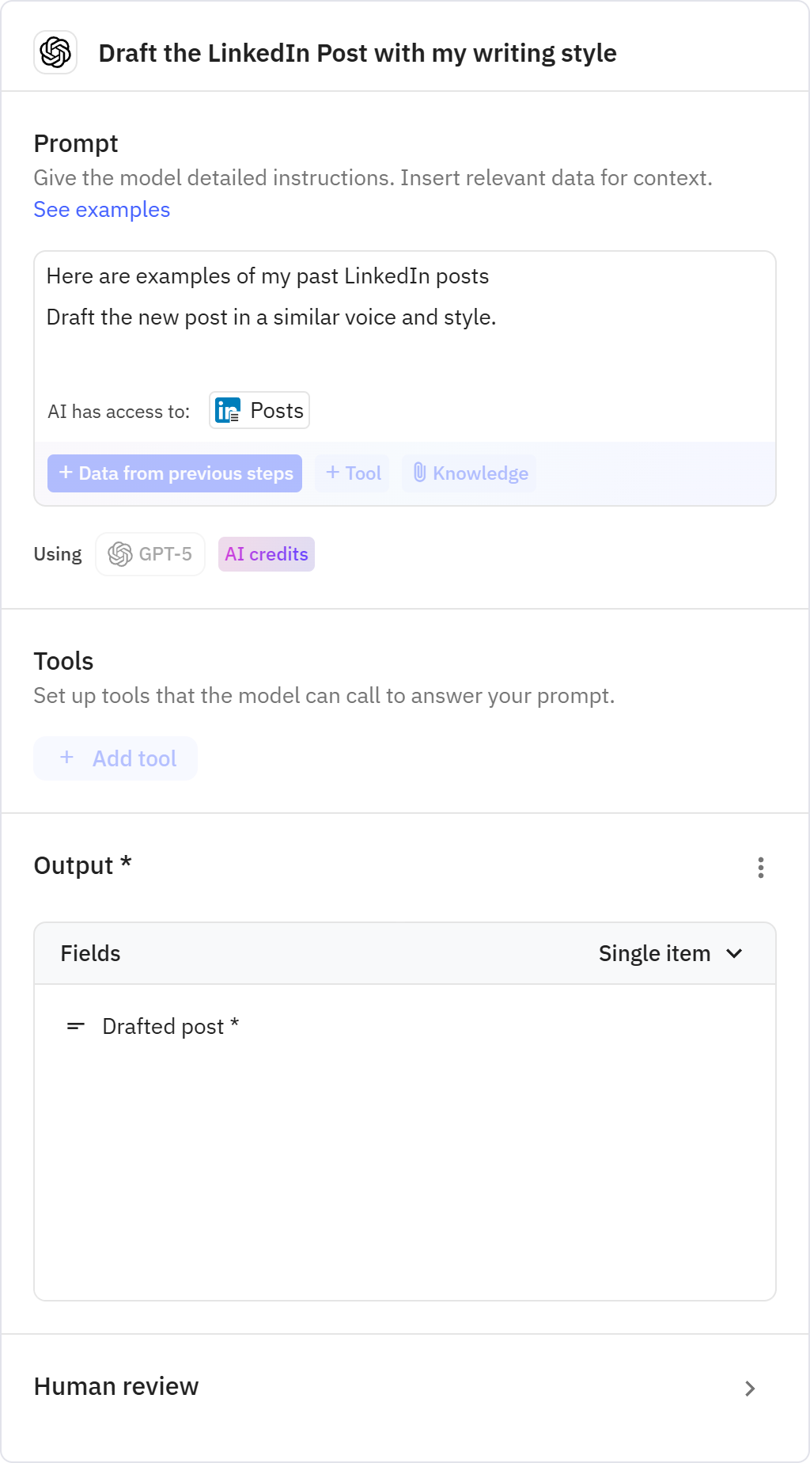810x1463 pixels.
Task: Select the GPT-5 model selector
Action: [x=150, y=553]
